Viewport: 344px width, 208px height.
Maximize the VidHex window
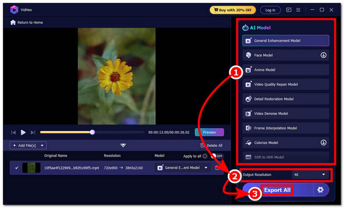[x=322, y=10]
